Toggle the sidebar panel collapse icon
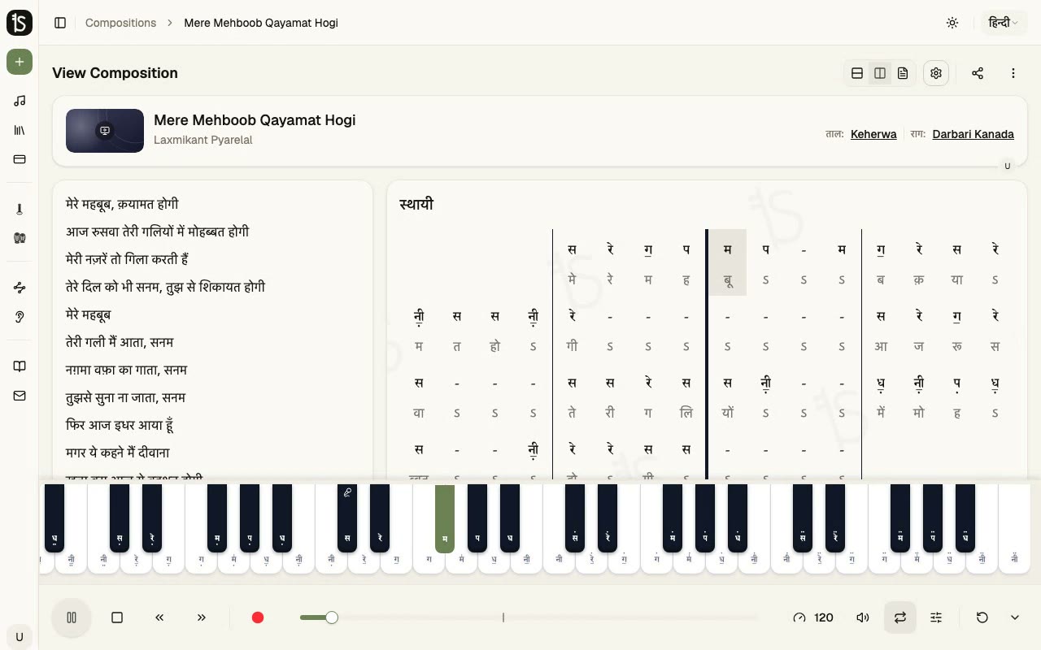Screen dimensions: 1041x650 60,23
